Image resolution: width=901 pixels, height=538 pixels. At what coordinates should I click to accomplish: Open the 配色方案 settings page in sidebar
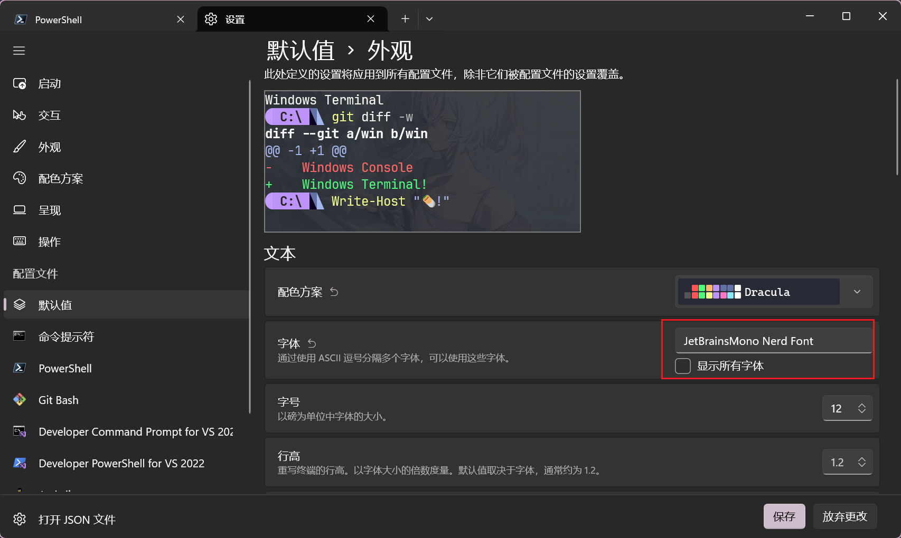pos(126,178)
